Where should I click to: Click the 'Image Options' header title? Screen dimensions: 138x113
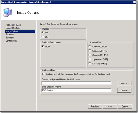[28, 13]
